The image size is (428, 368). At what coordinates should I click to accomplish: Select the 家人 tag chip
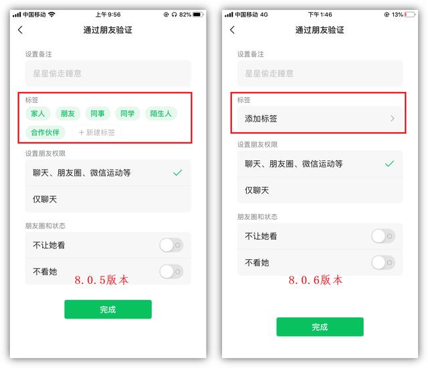[x=38, y=114]
